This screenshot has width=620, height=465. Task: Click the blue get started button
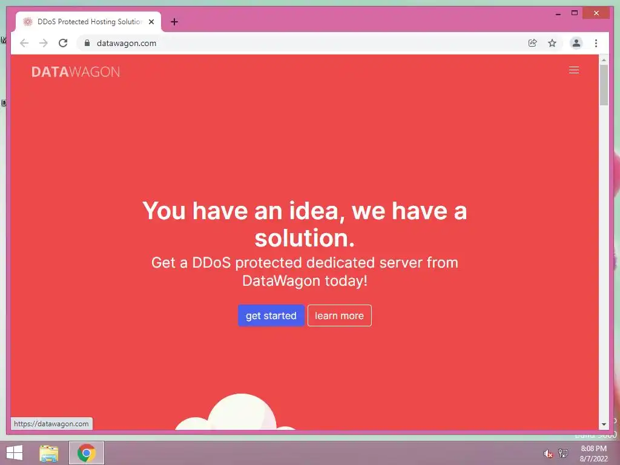(x=271, y=315)
